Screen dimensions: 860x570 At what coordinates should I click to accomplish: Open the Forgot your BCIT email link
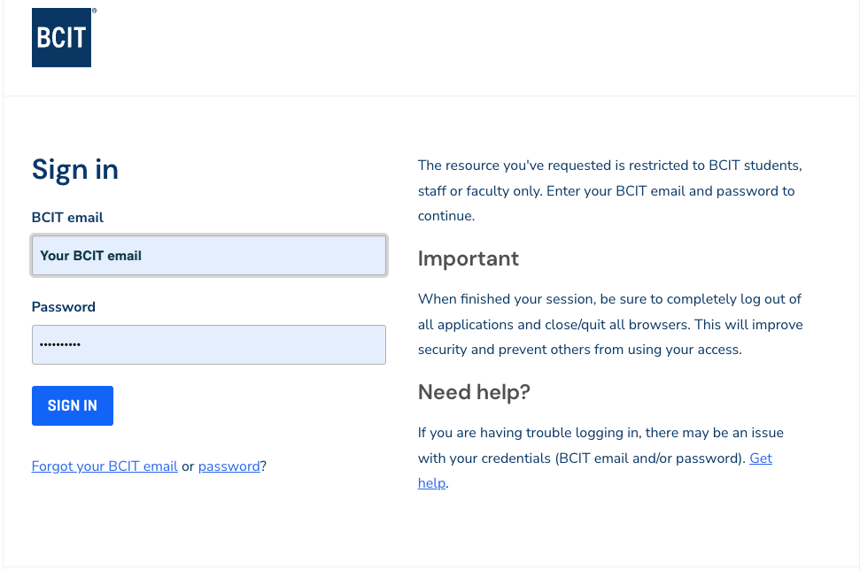pos(105,466)
